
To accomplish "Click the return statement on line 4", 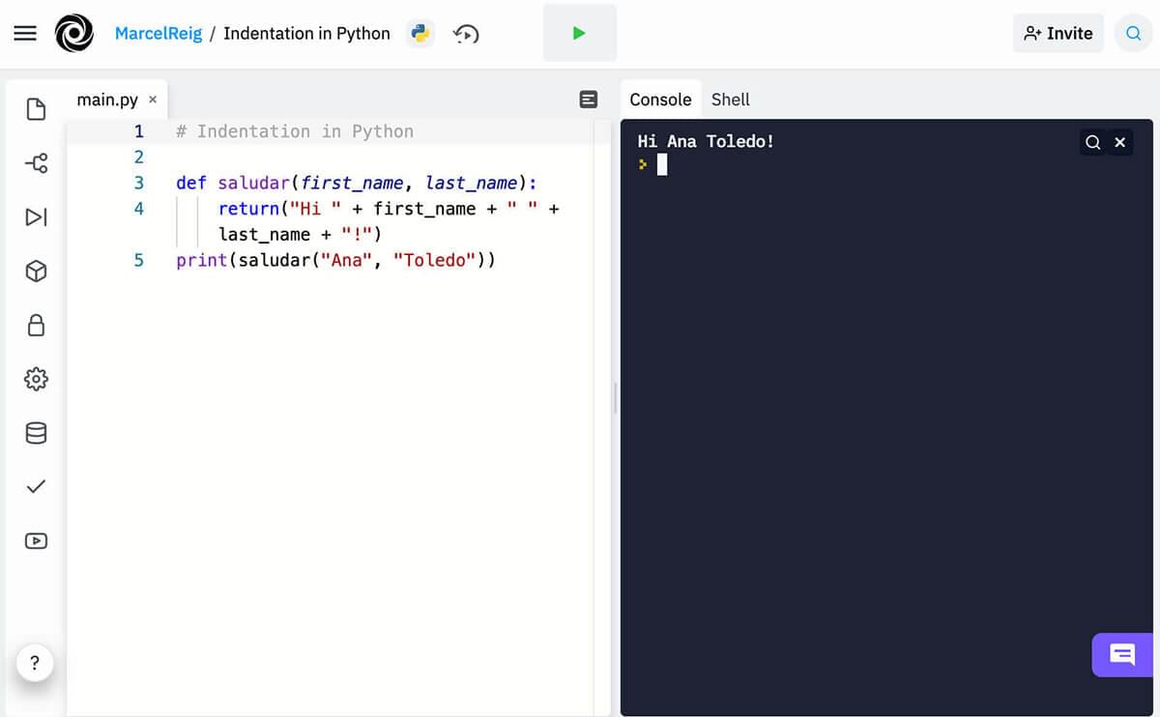I will tap(389, 221).
